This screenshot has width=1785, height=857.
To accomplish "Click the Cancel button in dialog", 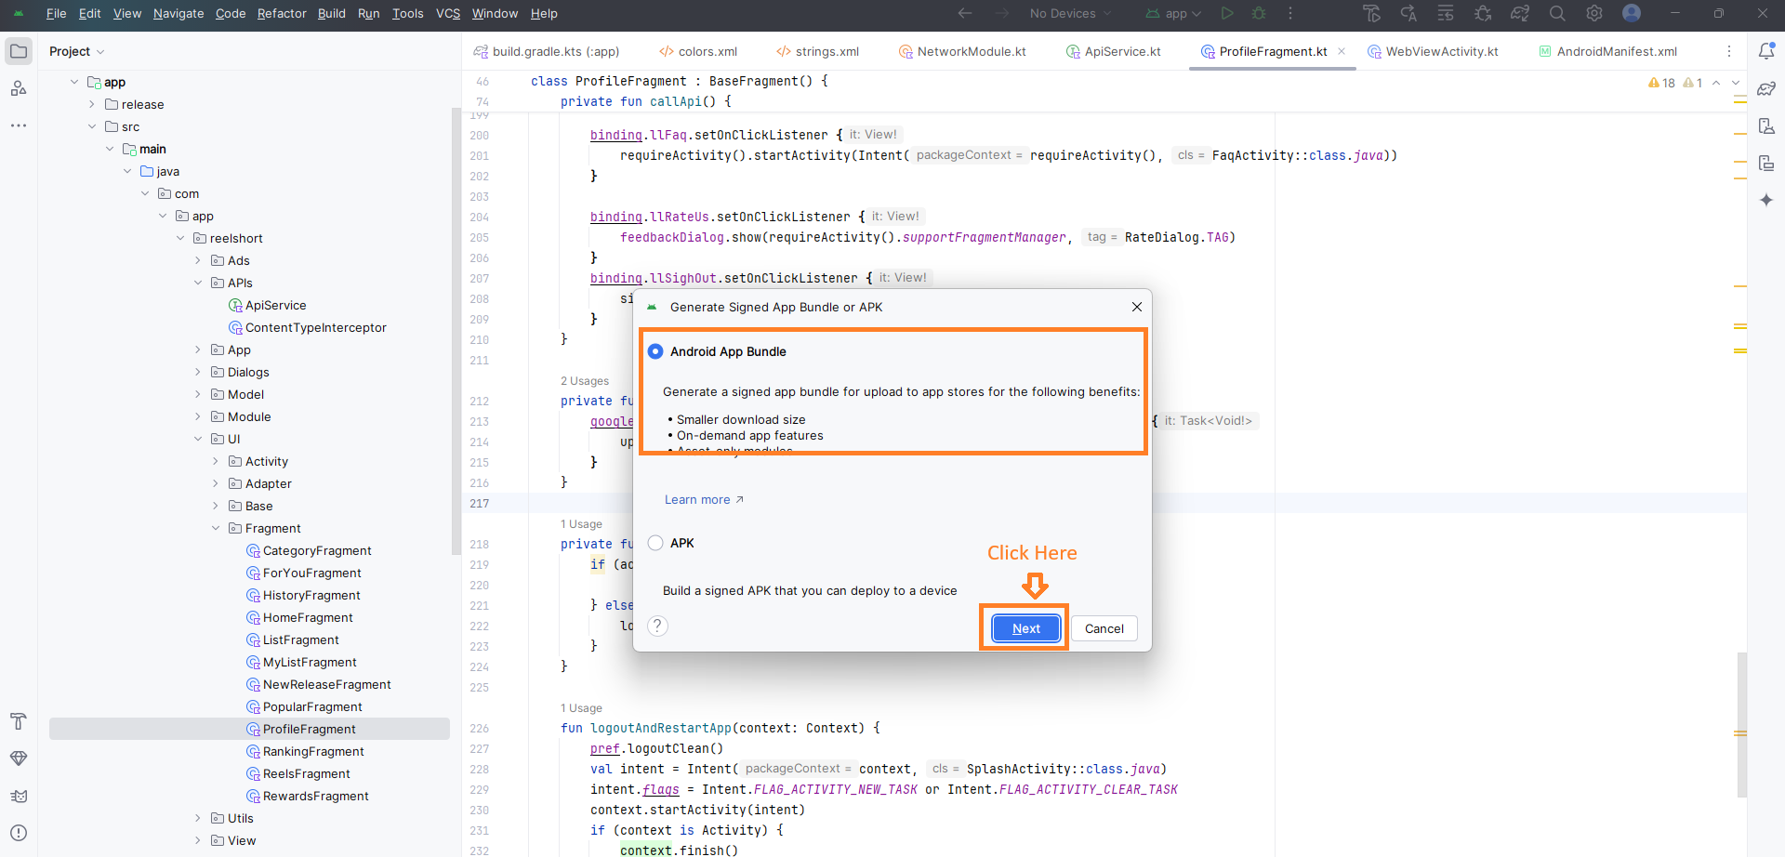I will click(1104, 628).
